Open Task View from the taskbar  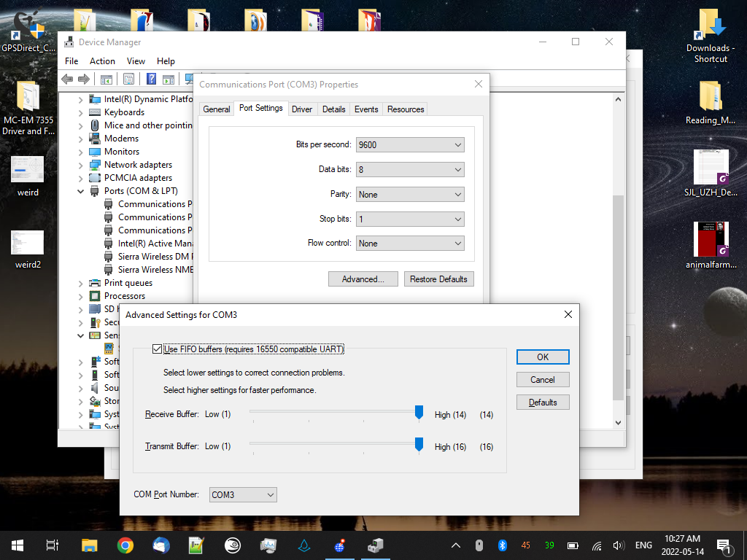pos(53,545)
